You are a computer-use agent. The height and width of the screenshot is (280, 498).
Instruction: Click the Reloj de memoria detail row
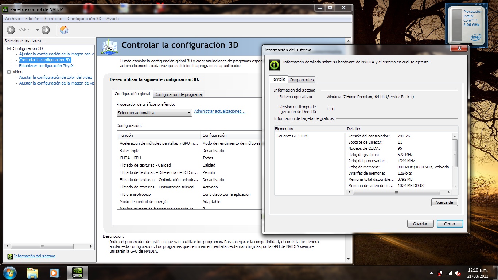(399, 167)
